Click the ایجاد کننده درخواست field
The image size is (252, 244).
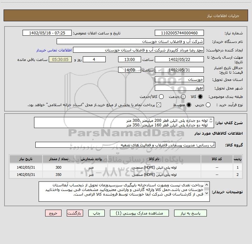[x=138, y=50]
